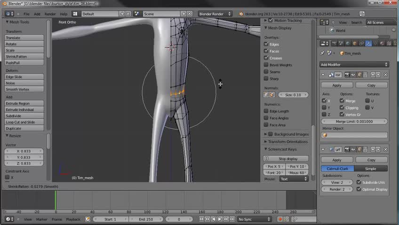Viewport: 399px width, 225px height.
Task: Open the Object properties cube tab
Action: (x=355, y=44)
